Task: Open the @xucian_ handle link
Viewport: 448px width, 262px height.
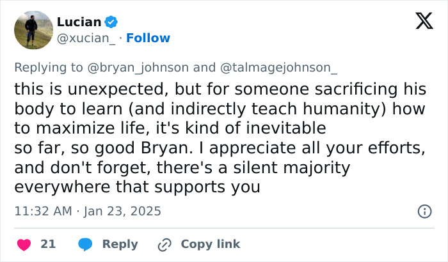Action: 86,38
